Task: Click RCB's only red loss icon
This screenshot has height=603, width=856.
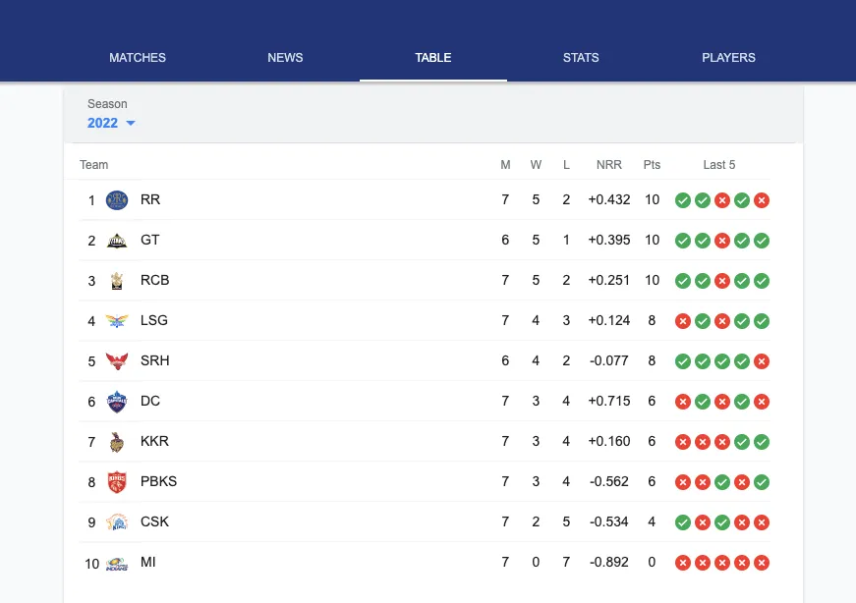Action: coord(722,281)
